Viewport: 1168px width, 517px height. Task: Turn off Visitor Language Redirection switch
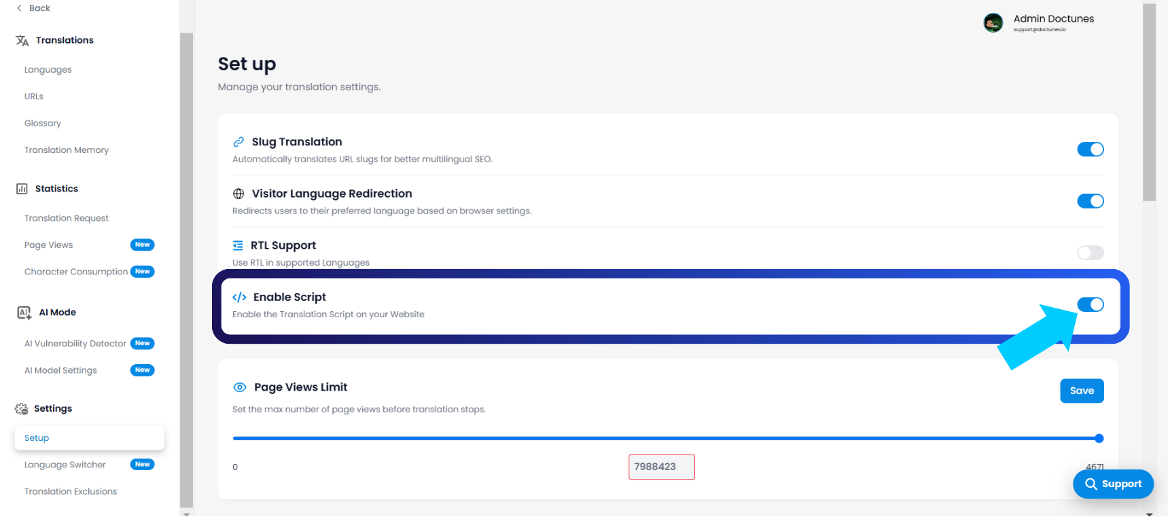click(x=1090, y=201)
